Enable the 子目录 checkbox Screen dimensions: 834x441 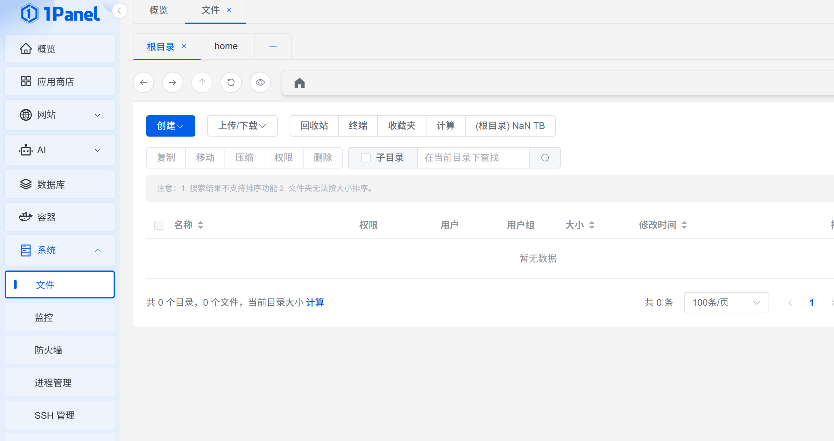(366, 158)
